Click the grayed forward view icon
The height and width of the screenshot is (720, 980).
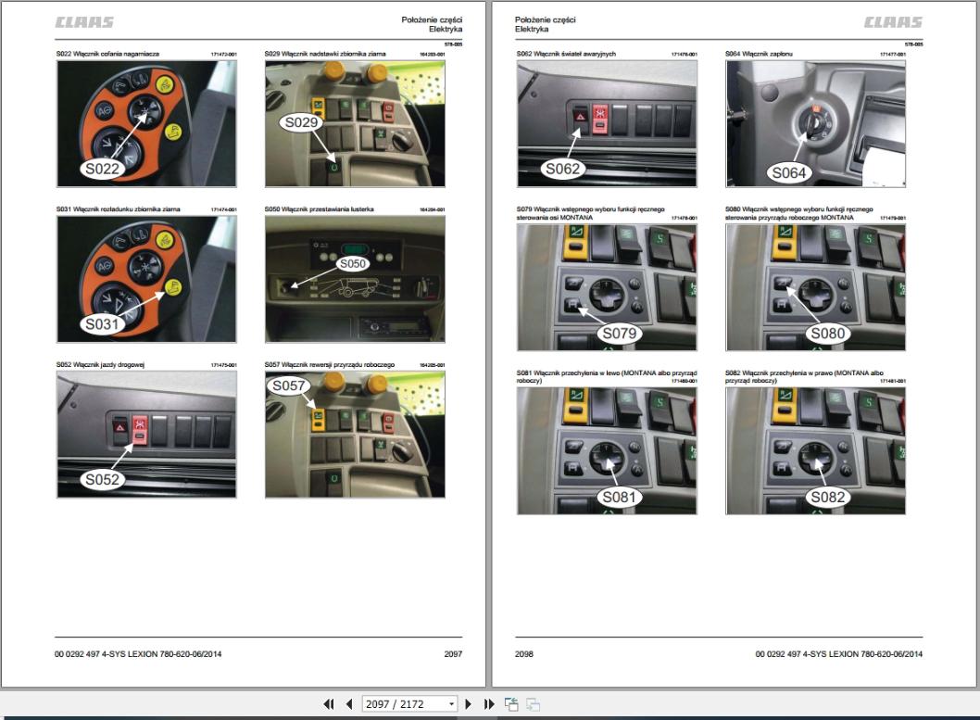(x=534, y=704)
